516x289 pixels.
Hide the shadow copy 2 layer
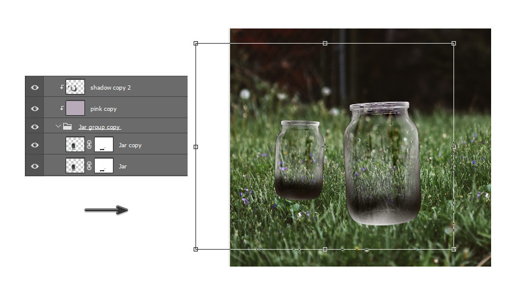(x=35, y=87)
